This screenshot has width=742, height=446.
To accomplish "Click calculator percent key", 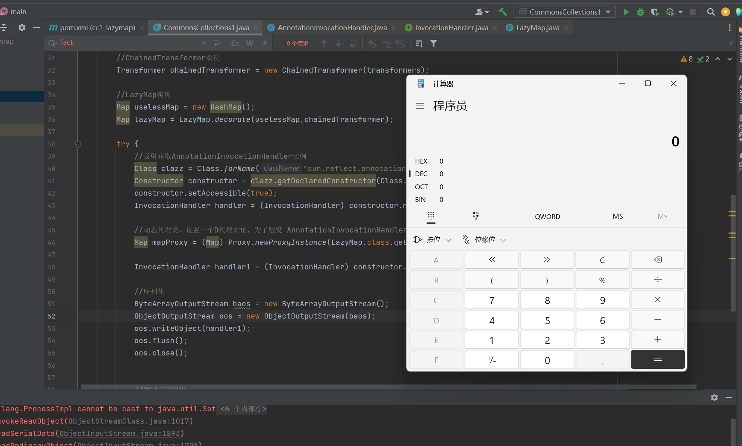I will tap(602, 280).
